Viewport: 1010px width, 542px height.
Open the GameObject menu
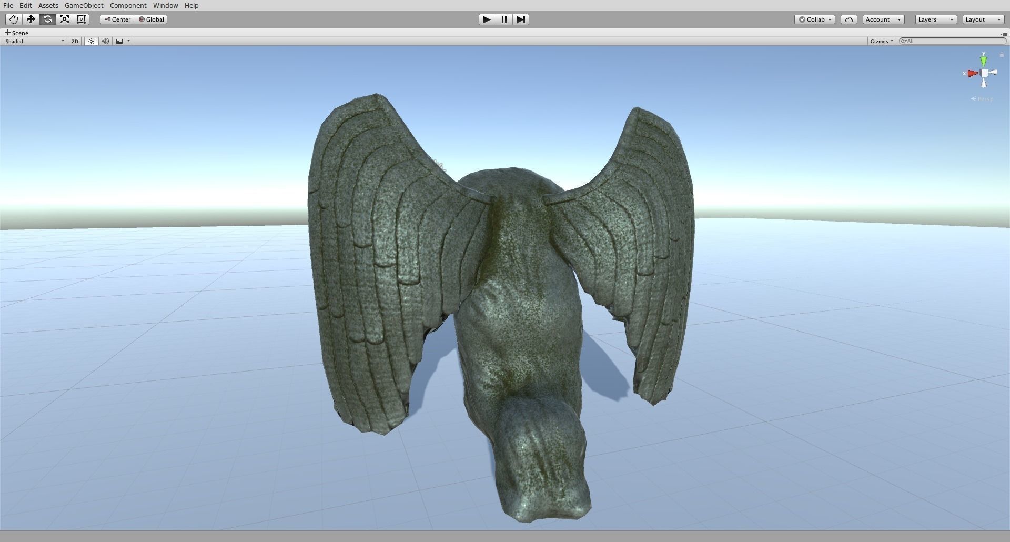click(x=84, y=5)
